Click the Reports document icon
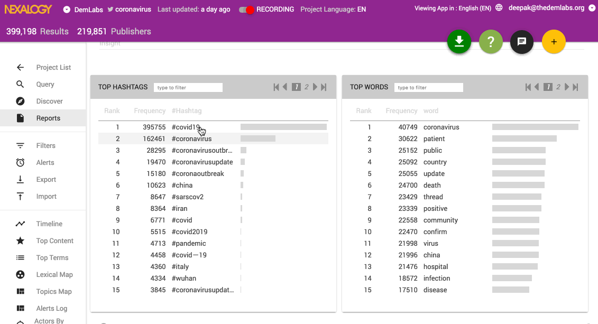The image size is (598, 324). click(20, 118)
